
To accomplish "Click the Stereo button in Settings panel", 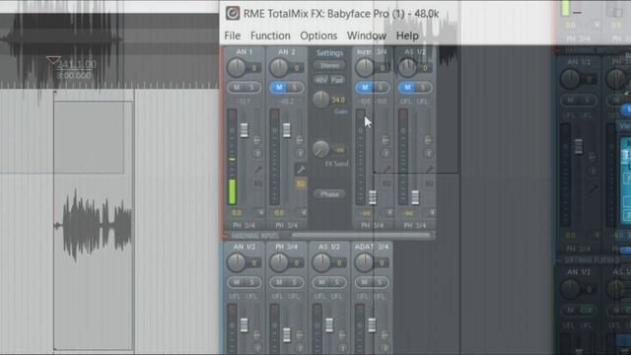I will (x=329, y=65).
